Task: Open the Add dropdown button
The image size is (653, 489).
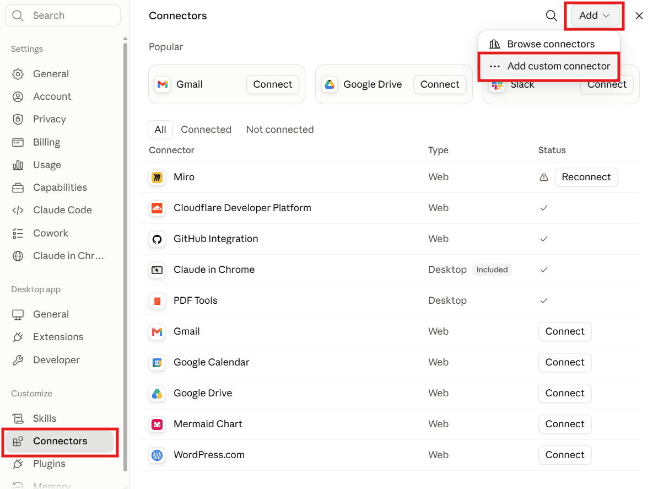Action: (x=595, y=15)
